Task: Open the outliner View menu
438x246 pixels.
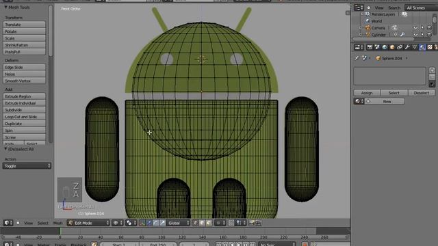Action: pos(379,8)
